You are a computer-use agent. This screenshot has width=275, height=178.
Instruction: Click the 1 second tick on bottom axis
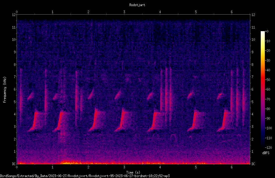coord(52,167)
